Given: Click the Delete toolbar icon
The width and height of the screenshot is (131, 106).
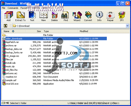Looking at the screenshot, I should pos(54,15).
